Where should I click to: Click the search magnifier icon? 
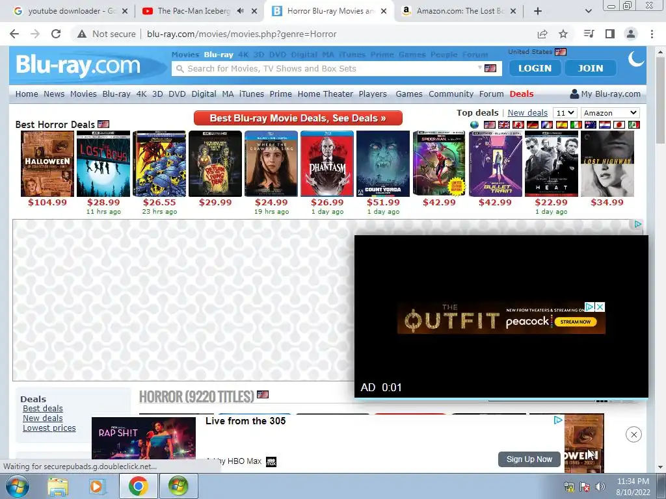coord(180,69)
